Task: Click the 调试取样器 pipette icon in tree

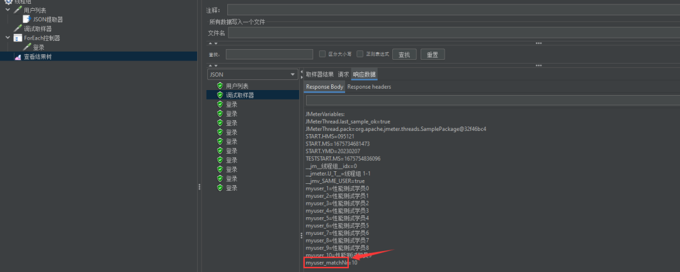Action: click(x=18, y=28)
